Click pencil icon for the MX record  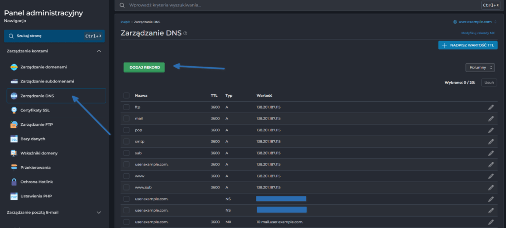(491, 223)
